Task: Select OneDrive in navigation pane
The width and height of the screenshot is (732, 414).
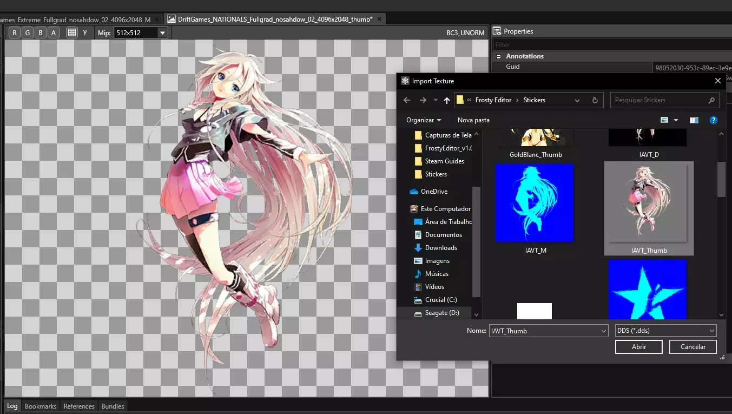Action: (434, 192)
